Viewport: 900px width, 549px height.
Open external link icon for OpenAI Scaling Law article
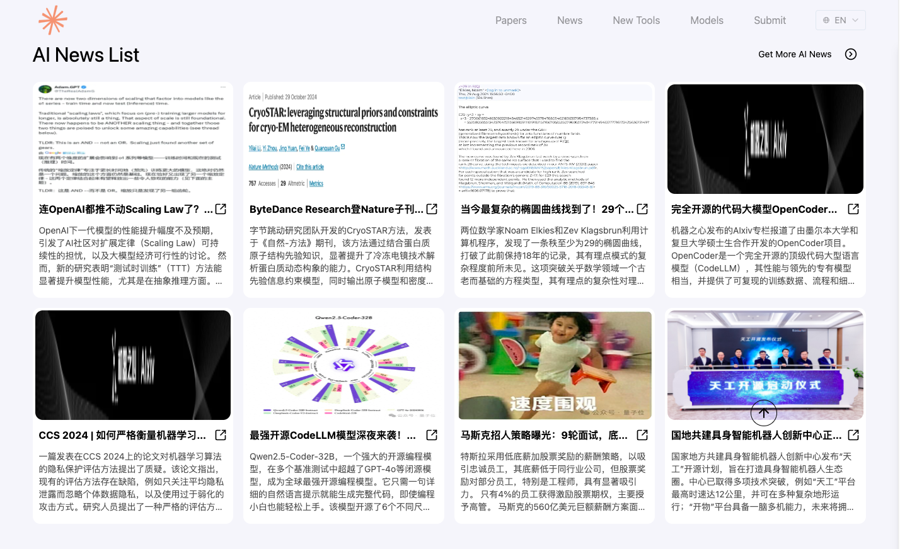tap(221, 209)
